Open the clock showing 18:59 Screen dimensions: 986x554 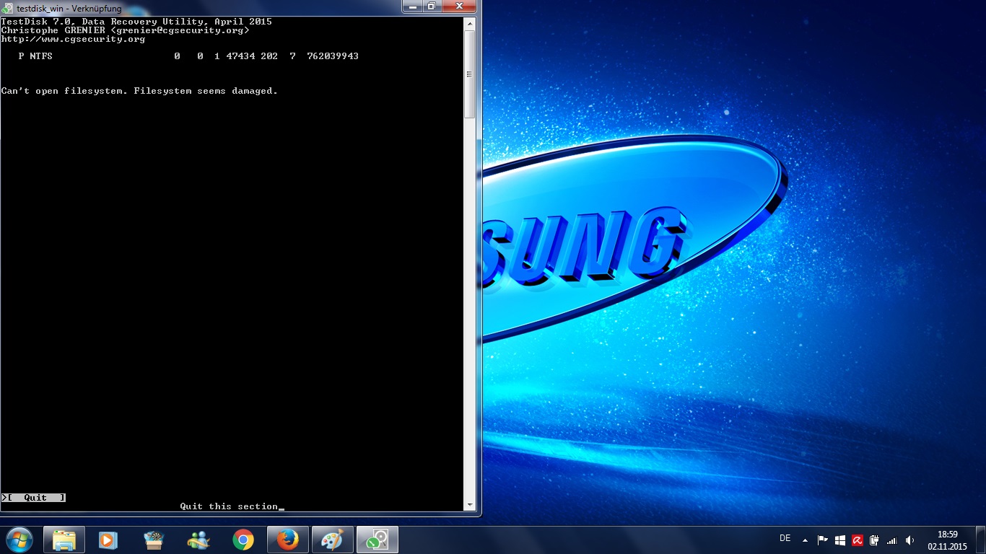(947, 540)
